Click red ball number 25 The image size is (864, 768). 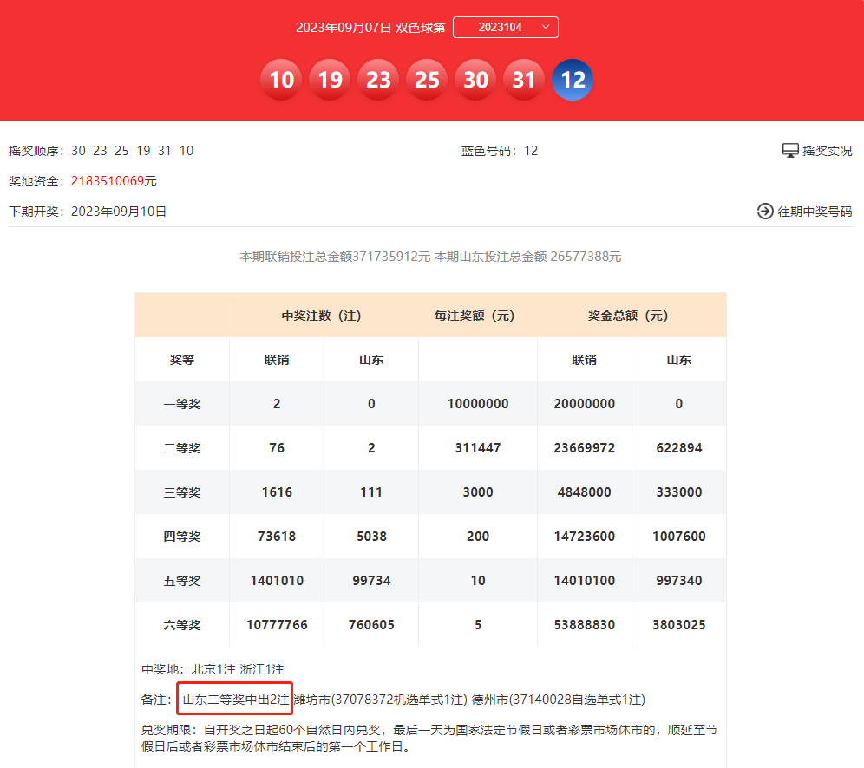coord(427,80)
